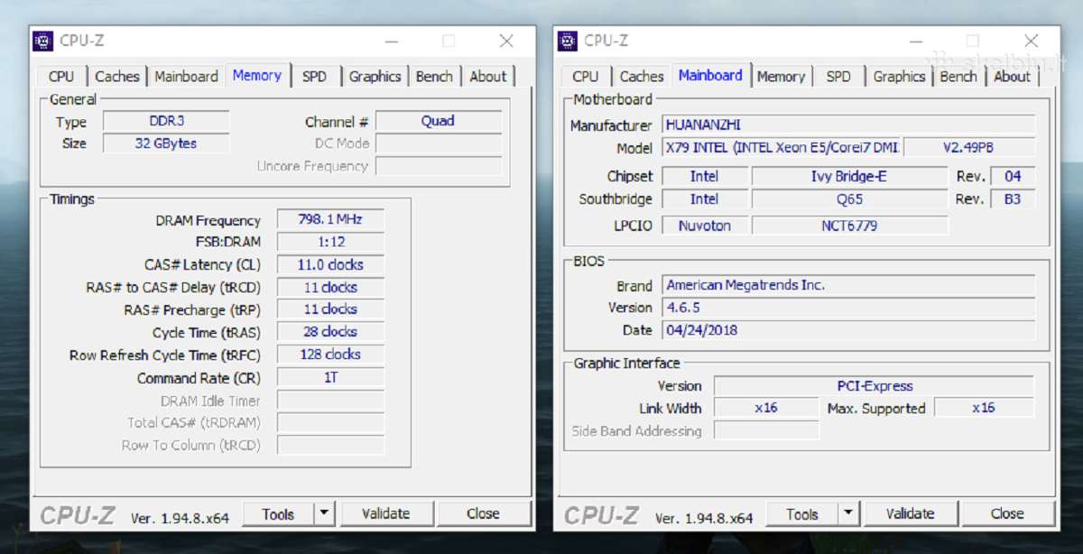Click CPU-Z app icon in left window title bar
The width and height of the screenshot is (1083, 554).
pyautogui.click(x=42, y=41)
